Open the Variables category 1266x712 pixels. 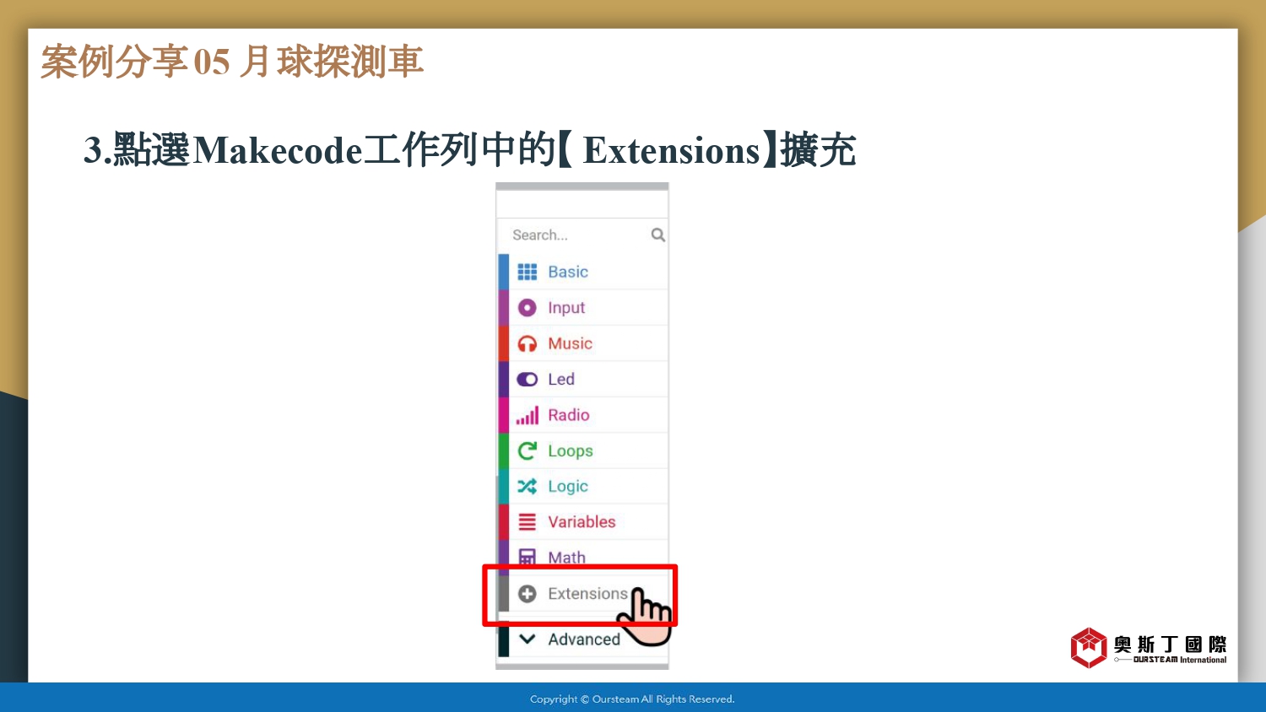click(x=583, y=522)
